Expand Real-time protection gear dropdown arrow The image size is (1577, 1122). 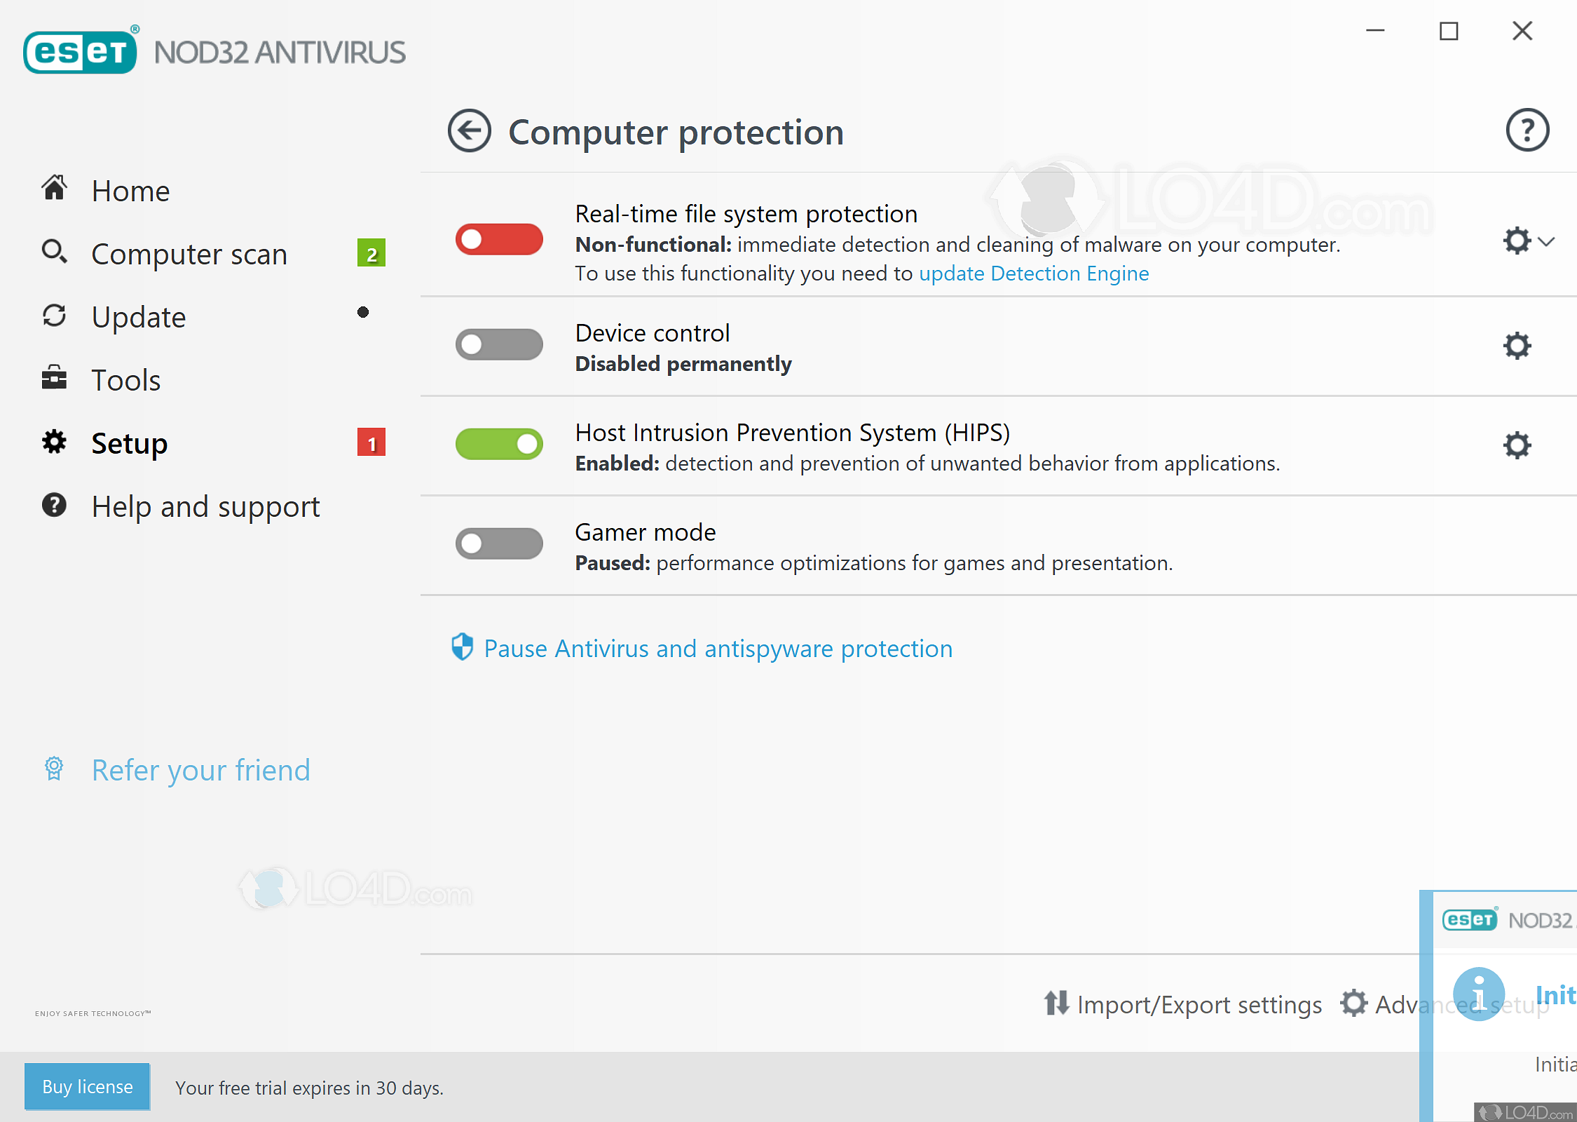(x=1547, y=242)
